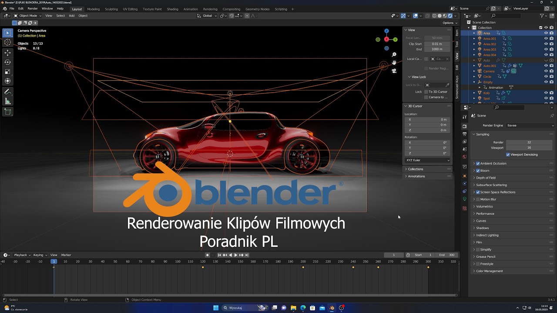Open the Tool properties tab icon
This screenshot has height=313, width=557.
point(464,116)
